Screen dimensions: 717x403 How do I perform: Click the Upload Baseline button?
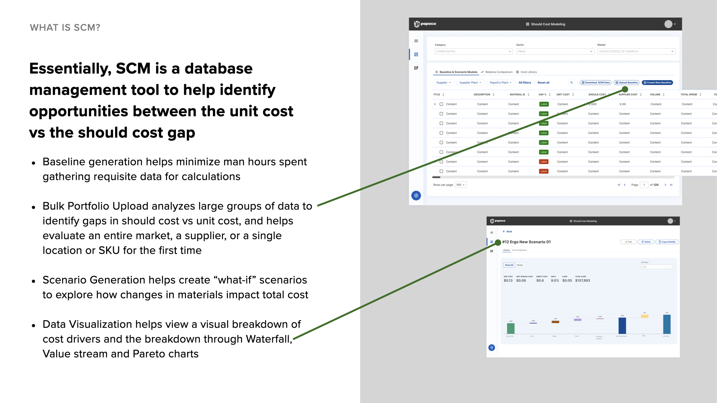tap(626, 82)
